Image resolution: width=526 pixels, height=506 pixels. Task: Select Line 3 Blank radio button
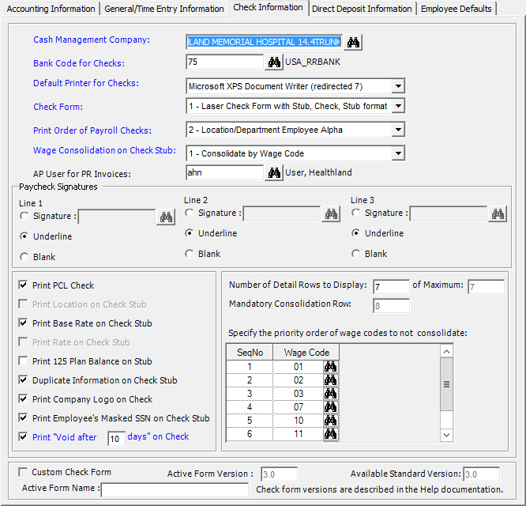pos(355,254)
